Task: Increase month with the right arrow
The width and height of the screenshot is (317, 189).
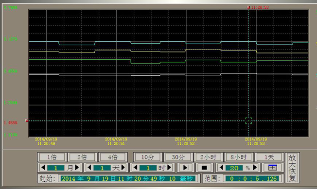Action: [77, 168]
